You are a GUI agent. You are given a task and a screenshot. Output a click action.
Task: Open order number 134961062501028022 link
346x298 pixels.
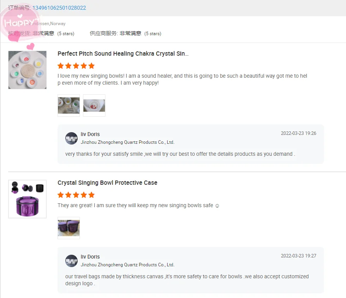pos(59,8)
